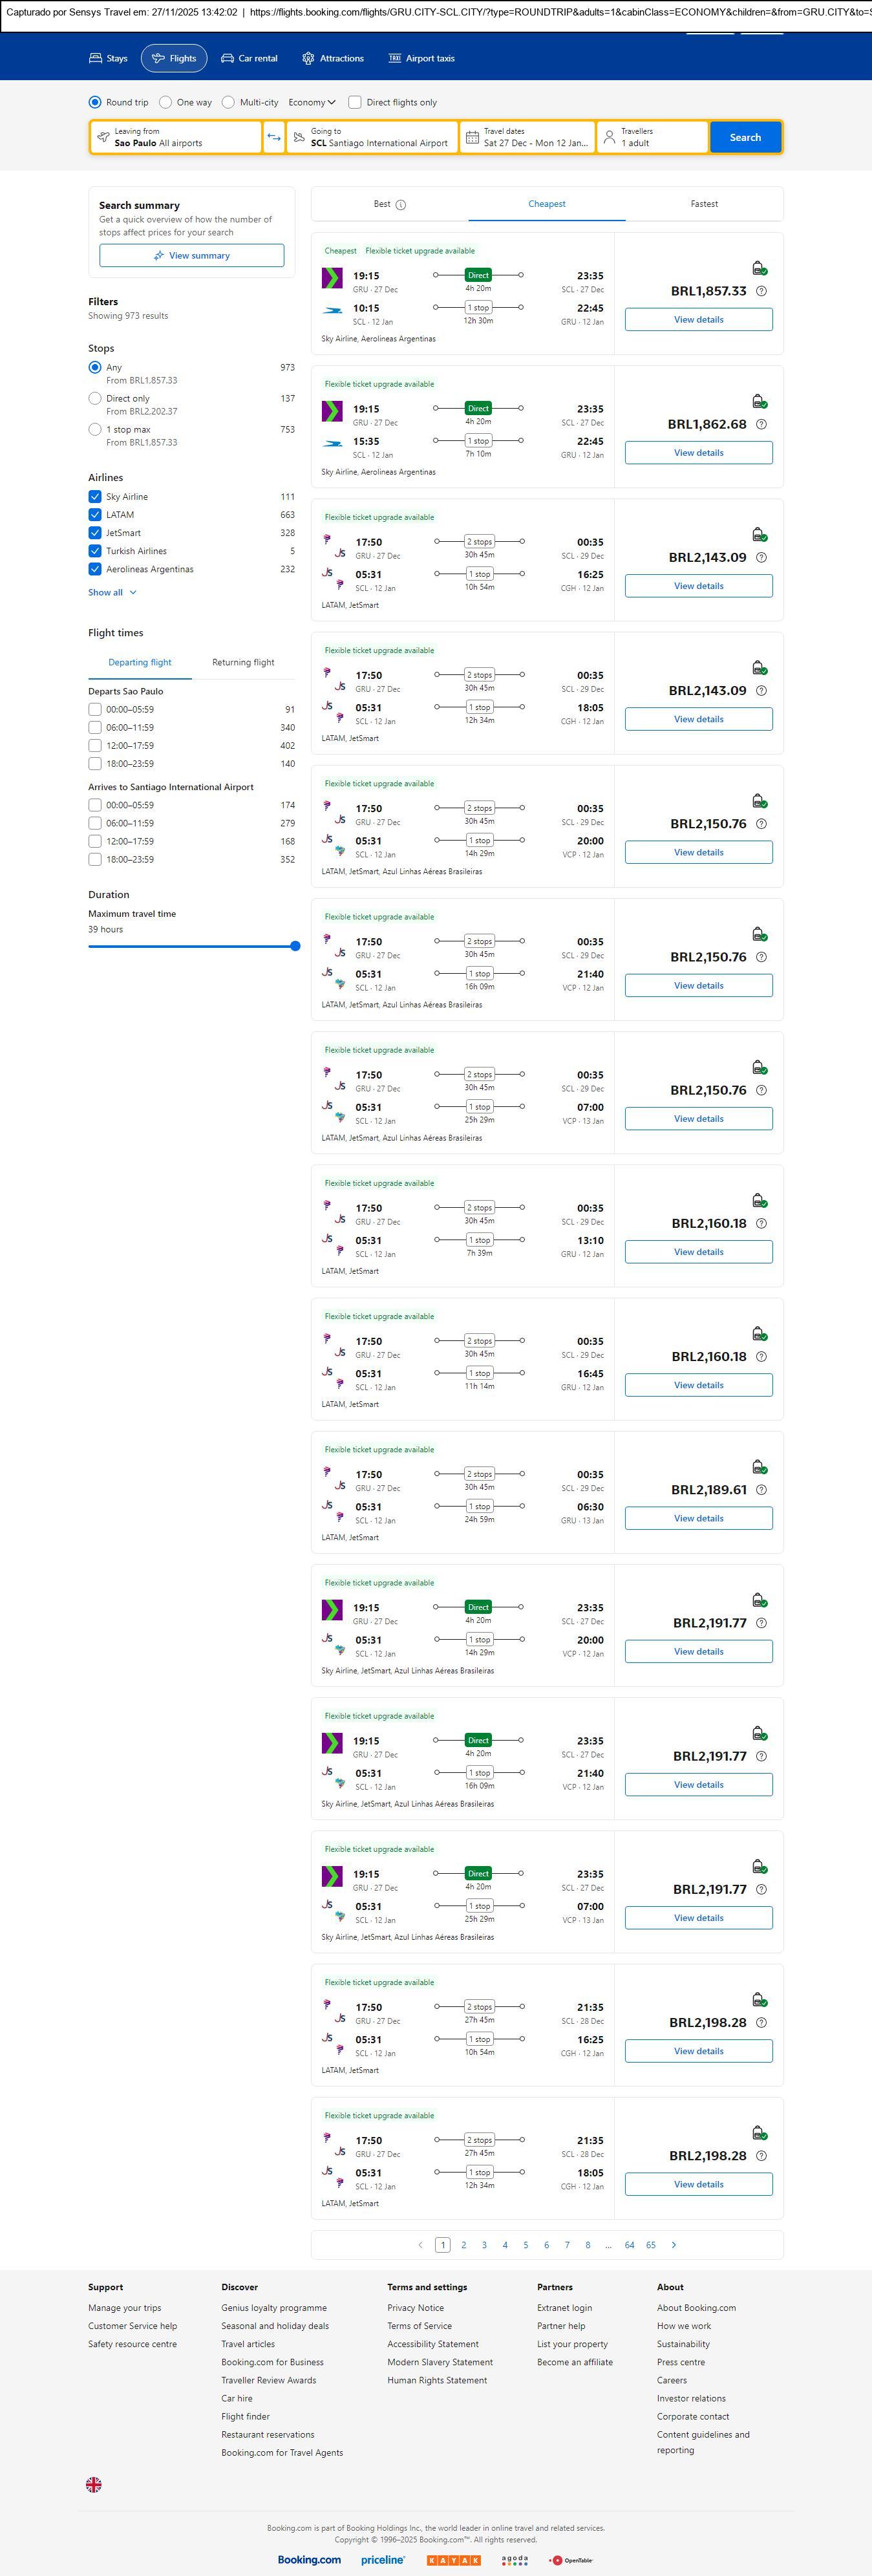Open the Travellers 1 adult selector

pyautogui.click(x=652, y=137)
